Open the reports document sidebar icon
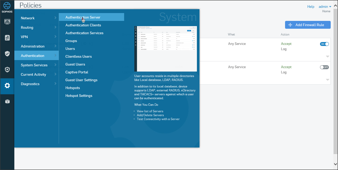 [7, 38]
